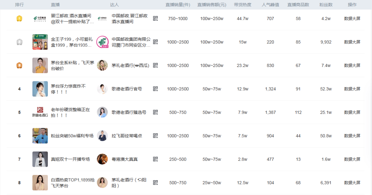Open live thumbnail 金王子199,小可爱礼盒1999
Viewport: 372px width, 195px height.
coord(40,42)
